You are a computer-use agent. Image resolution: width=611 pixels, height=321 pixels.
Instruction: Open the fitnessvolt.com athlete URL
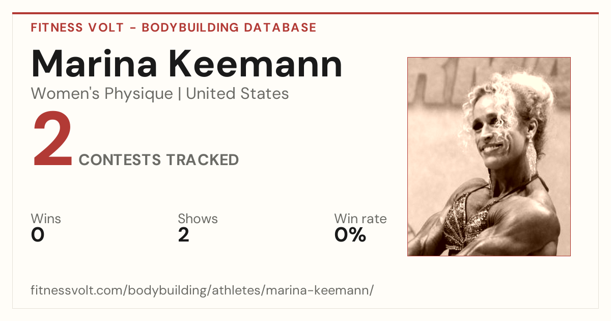[203, 291]
